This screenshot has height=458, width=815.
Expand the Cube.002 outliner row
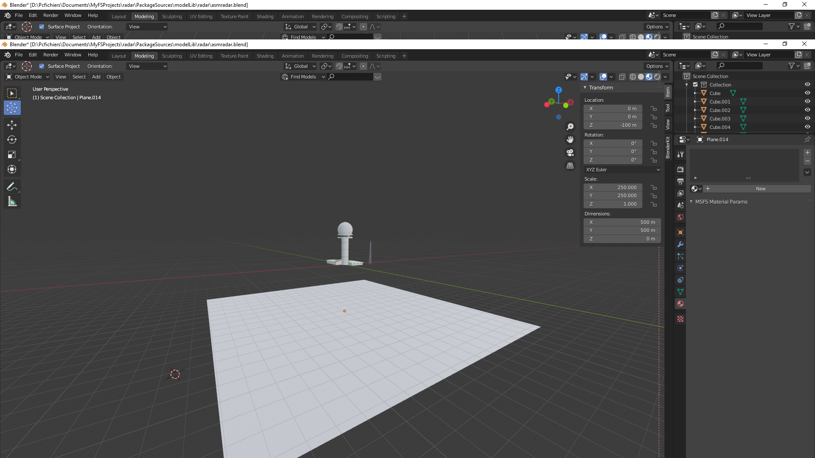(695, 110)
